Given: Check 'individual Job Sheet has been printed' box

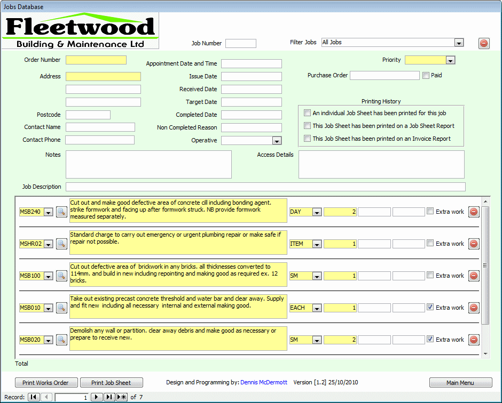Looking at the screenshot, I should click(x=307, y=113).
